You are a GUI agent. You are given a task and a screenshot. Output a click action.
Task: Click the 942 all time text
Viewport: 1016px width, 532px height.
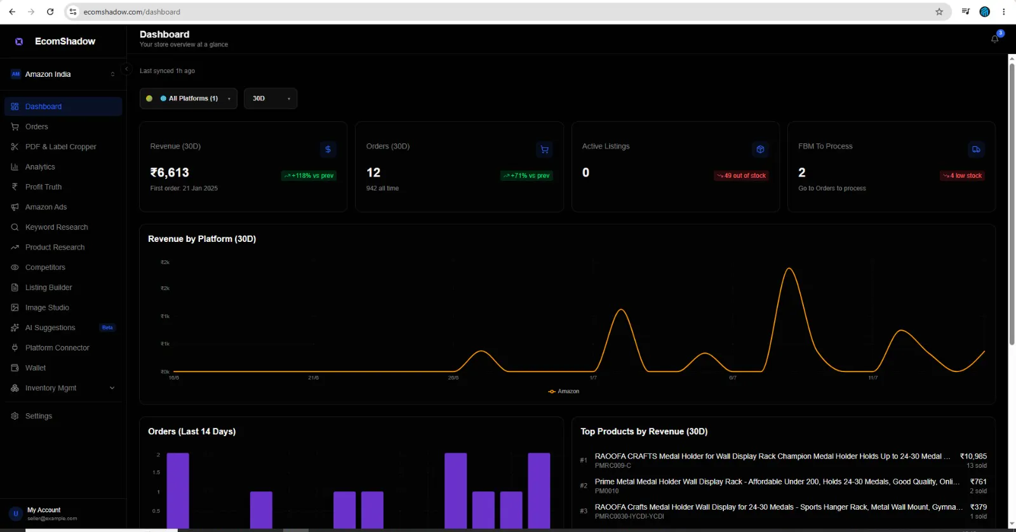tap(382, 189)
